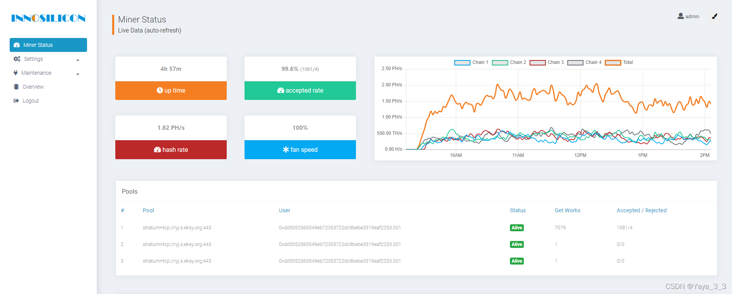Click the Maintenance plug icon
The height and width of the screenshot is (294, 732).
15,73
